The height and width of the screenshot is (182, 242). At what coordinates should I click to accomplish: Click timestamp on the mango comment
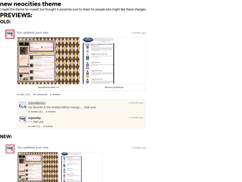pos(136,103)
